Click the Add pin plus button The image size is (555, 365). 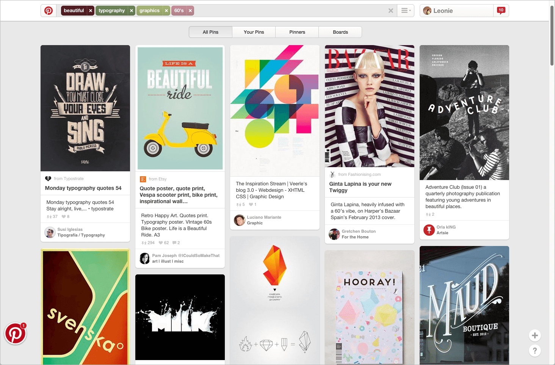535,335
